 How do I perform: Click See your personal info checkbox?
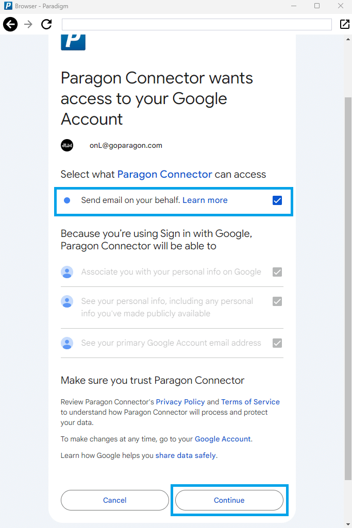[x=277, y=301]
